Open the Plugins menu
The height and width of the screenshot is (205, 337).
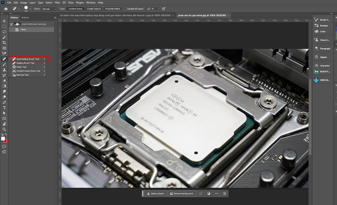[x=80, y=3]
